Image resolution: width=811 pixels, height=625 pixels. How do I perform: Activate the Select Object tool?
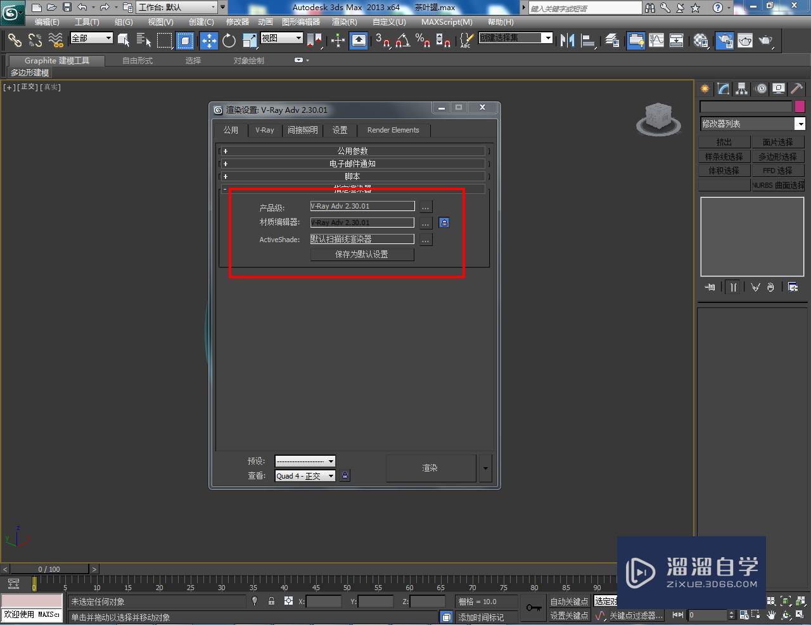[124, 41]
